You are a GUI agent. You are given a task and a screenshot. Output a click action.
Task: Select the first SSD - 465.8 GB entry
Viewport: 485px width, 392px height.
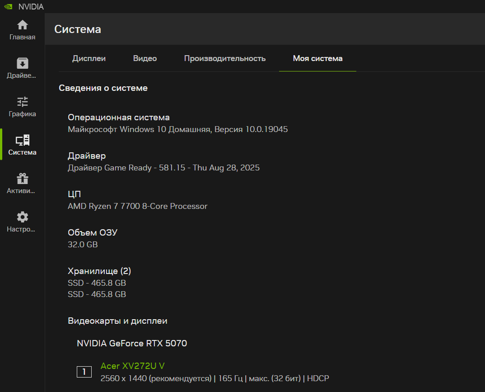[x=97, y=283]
